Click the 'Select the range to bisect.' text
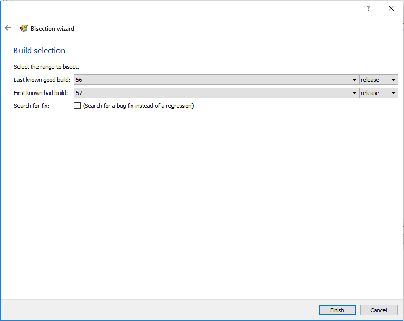The height and width of the screenshot is (321, 404). (x=46, y=67)
